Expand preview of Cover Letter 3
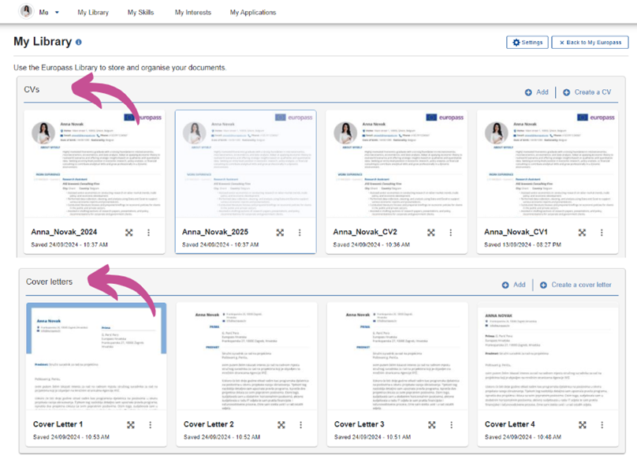 click(x=432, y=424)
